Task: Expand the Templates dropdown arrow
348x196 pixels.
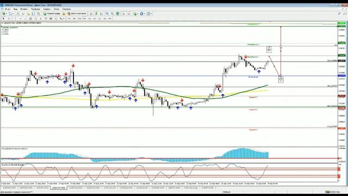Action: tap(151, 14)
